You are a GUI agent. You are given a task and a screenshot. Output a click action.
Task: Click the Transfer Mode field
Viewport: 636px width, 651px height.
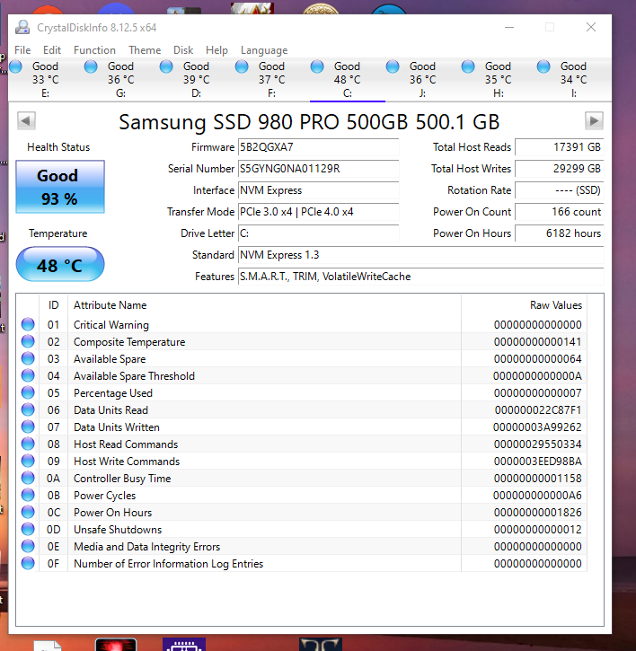point(318,212)
